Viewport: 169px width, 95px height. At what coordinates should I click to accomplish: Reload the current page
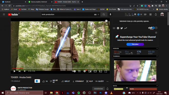pos(9,6)
